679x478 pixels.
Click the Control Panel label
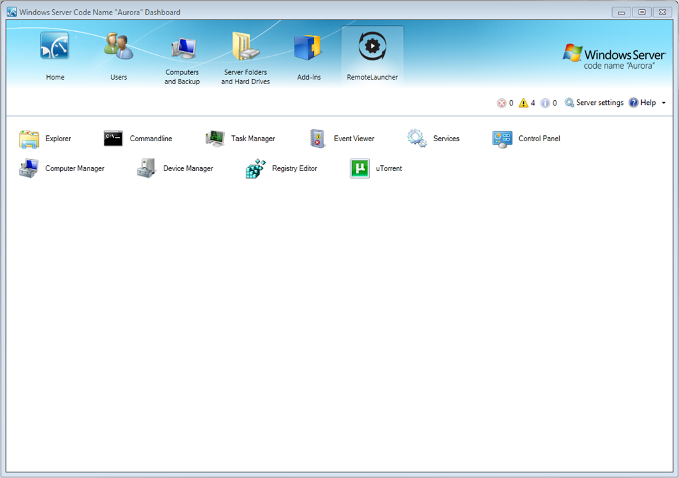click(x=539, y=139)
